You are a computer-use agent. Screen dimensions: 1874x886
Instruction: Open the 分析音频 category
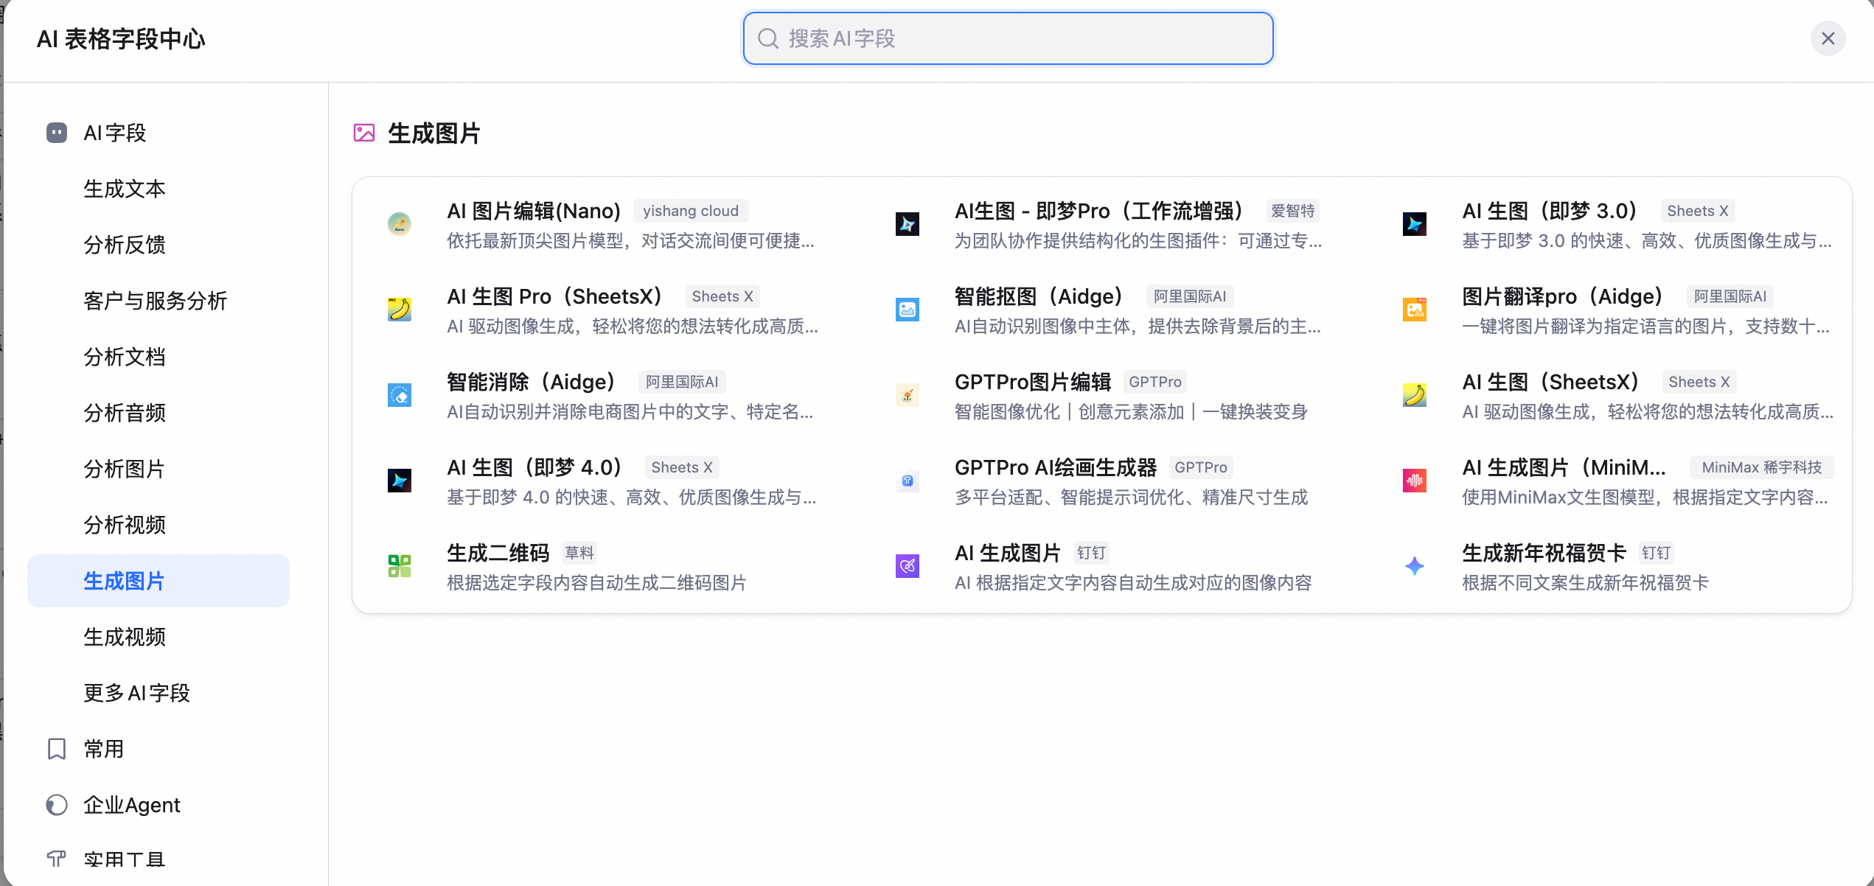[125, 413]
